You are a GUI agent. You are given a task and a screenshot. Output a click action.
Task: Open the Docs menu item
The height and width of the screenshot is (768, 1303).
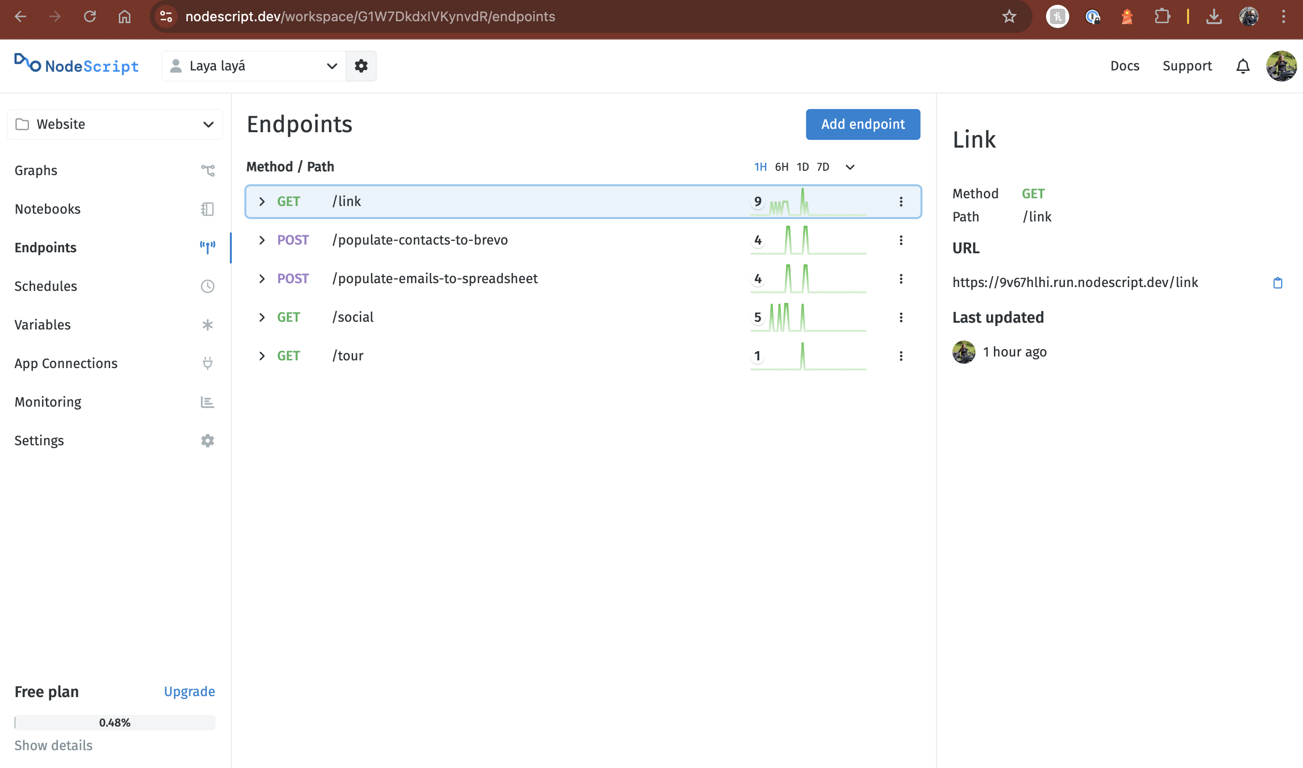coord(1124,66)
